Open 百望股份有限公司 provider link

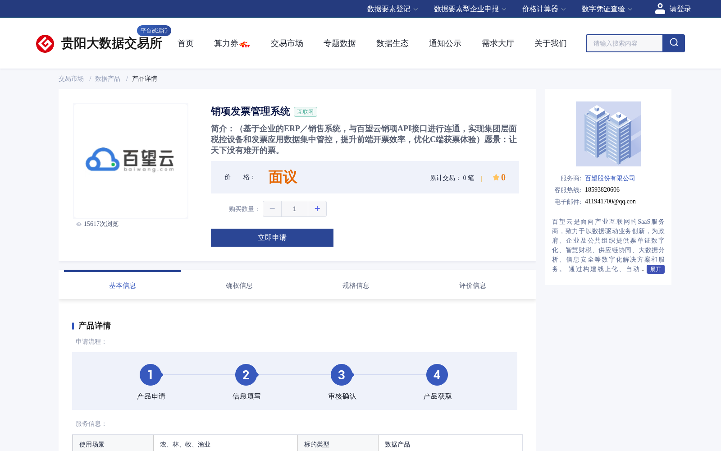pyautogui.click(x=610, y=178)
